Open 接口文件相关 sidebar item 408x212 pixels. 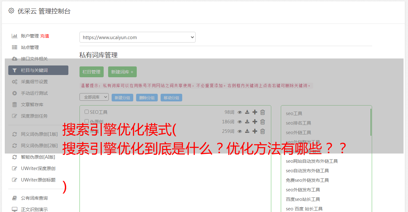point(34,59)
